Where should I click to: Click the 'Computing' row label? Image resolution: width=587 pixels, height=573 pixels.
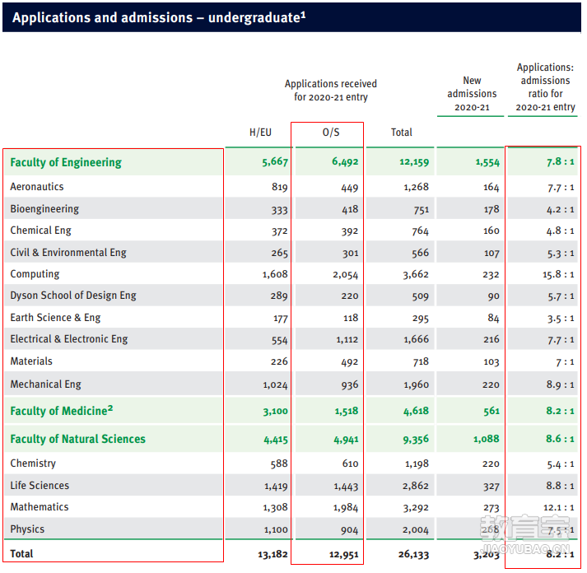[x=35, y=274]
